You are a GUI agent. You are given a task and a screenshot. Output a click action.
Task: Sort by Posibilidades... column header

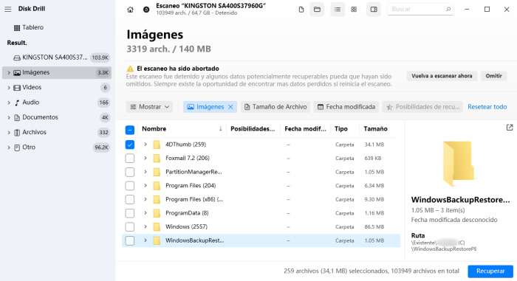click(x=253, y=129)
